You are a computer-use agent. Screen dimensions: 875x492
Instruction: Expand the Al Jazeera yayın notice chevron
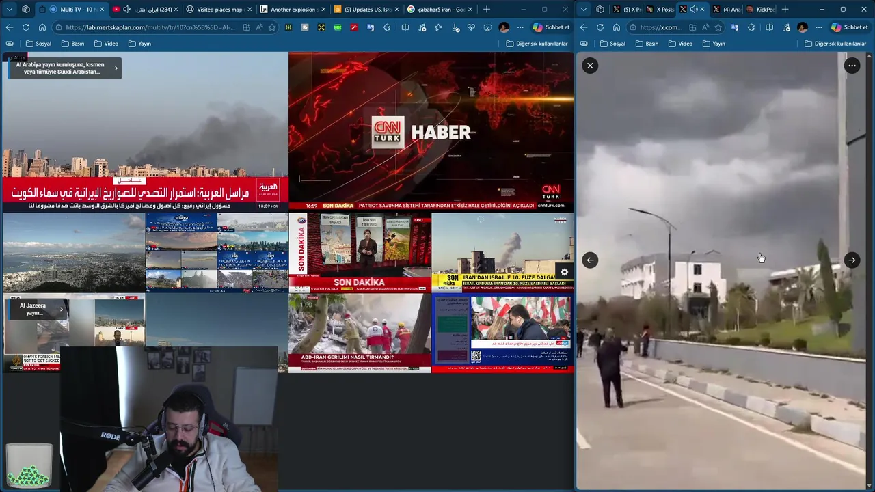(x=61, y=309)
